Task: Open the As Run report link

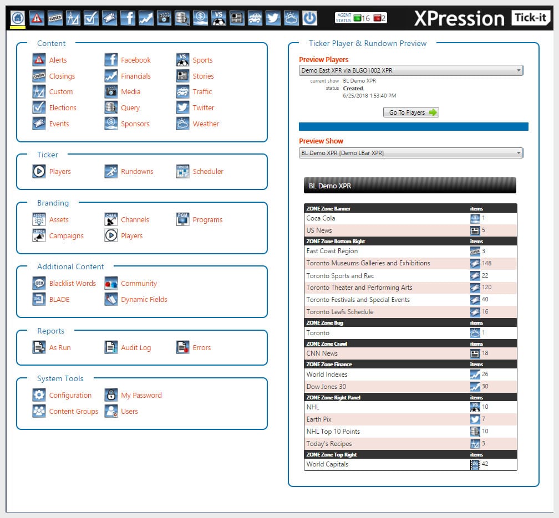Action: pyautogui.click(x=60, y=348)
